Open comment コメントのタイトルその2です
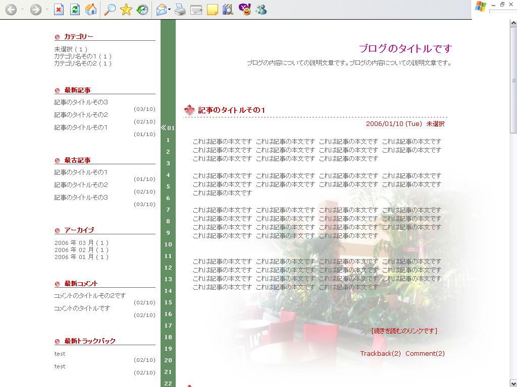517x387 pixels. 90,295
